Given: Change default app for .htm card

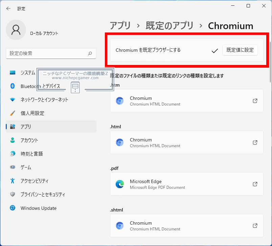Looking at the screenshot, I should 187,101.
